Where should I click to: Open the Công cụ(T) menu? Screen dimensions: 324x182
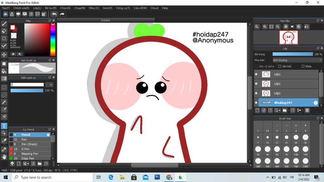click(123, 8)
